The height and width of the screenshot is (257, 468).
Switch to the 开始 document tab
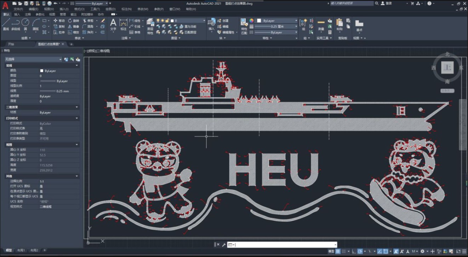11,44
